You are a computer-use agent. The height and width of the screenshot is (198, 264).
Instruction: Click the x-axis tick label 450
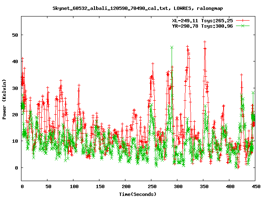[256, 186]
